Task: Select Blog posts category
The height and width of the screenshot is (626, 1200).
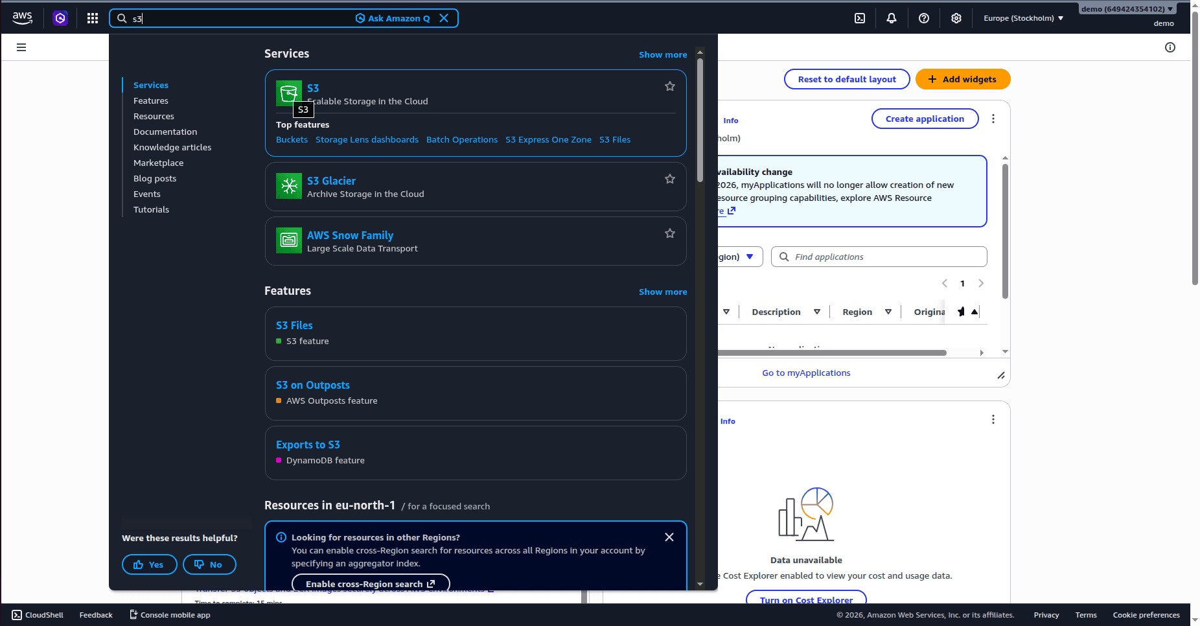Action: pyautogui.click(x=155, y=178)
